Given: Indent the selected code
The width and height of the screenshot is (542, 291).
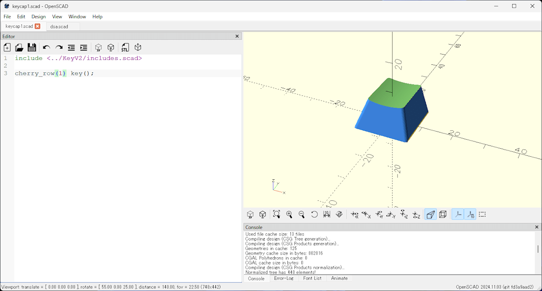Looking at the screenshot, I should (x=84, y=47).
